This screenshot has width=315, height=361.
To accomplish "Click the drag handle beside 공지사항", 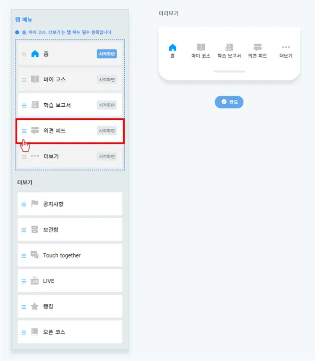I will click(x=24, y=205).
